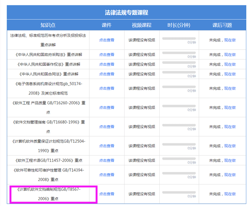Click 点击查看 for GB/T12504-1990 row
The height and width of the screenshot is (206, 250).
107,146
